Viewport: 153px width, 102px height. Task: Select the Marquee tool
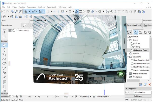click(4, 37)
